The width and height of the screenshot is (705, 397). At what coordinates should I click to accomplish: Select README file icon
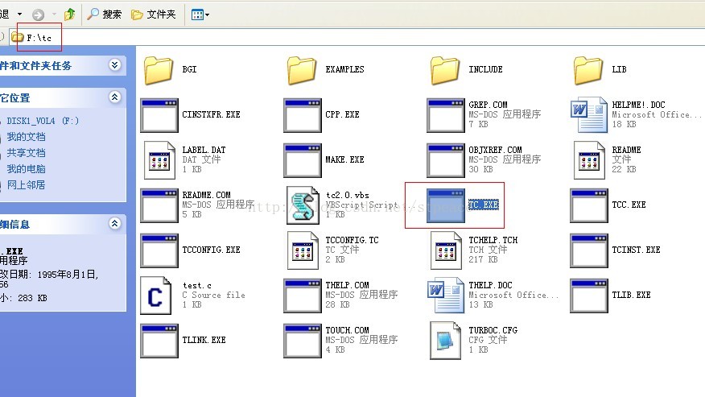(x=589, y=160)
